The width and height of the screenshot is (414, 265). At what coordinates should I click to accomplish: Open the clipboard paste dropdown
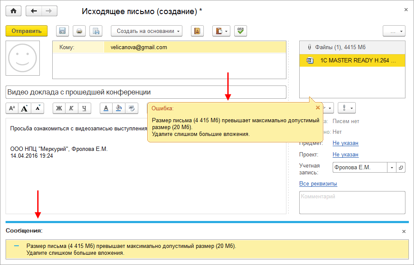221,31
